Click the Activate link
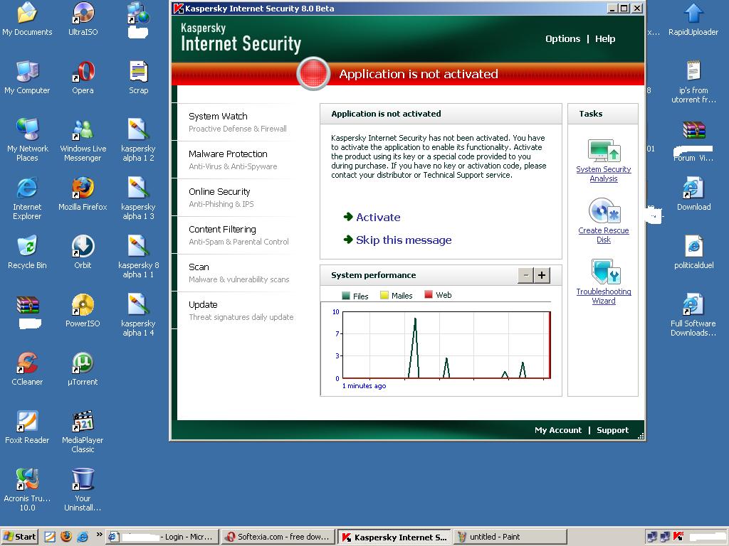Screen dimensions: 729x546 pos(378,218)
